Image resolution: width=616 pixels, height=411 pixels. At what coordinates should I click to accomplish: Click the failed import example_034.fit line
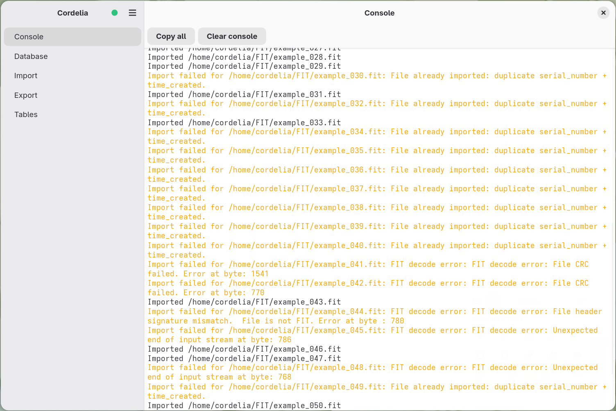[377, 137]
